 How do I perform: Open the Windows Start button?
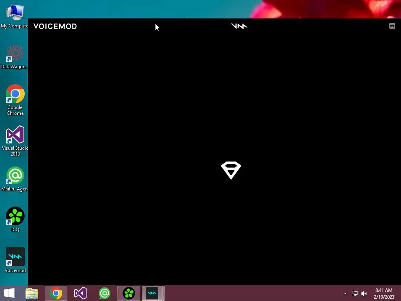[9, 293]
